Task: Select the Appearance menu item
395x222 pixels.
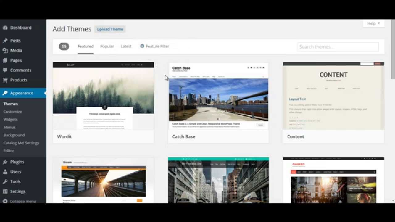Action: pos(23,93)
